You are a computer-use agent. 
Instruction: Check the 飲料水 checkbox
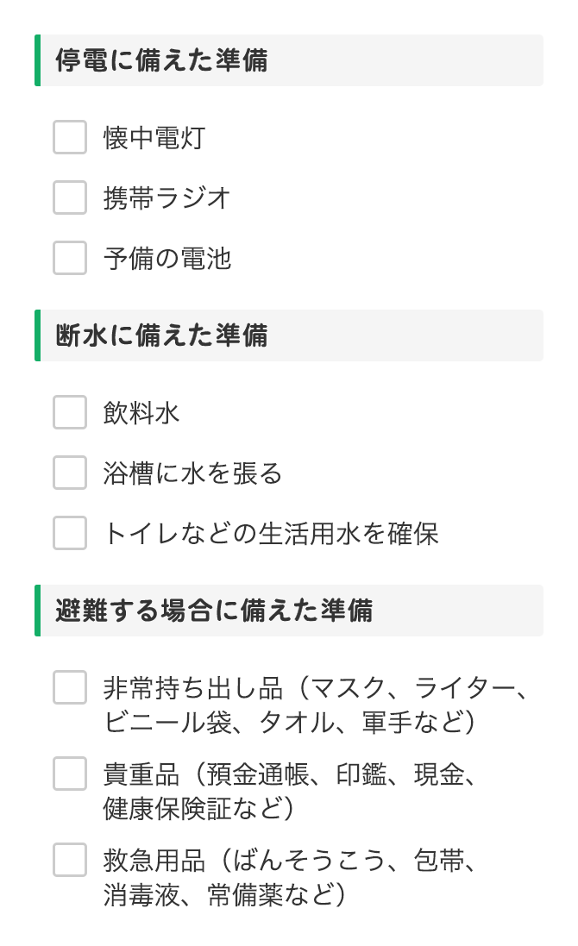click(70, 412)
